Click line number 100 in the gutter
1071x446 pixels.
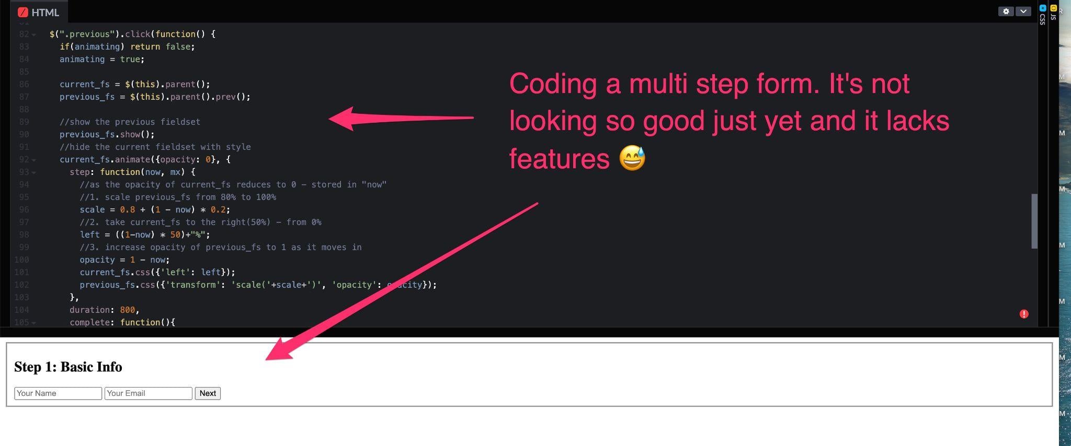pos(22,260)
